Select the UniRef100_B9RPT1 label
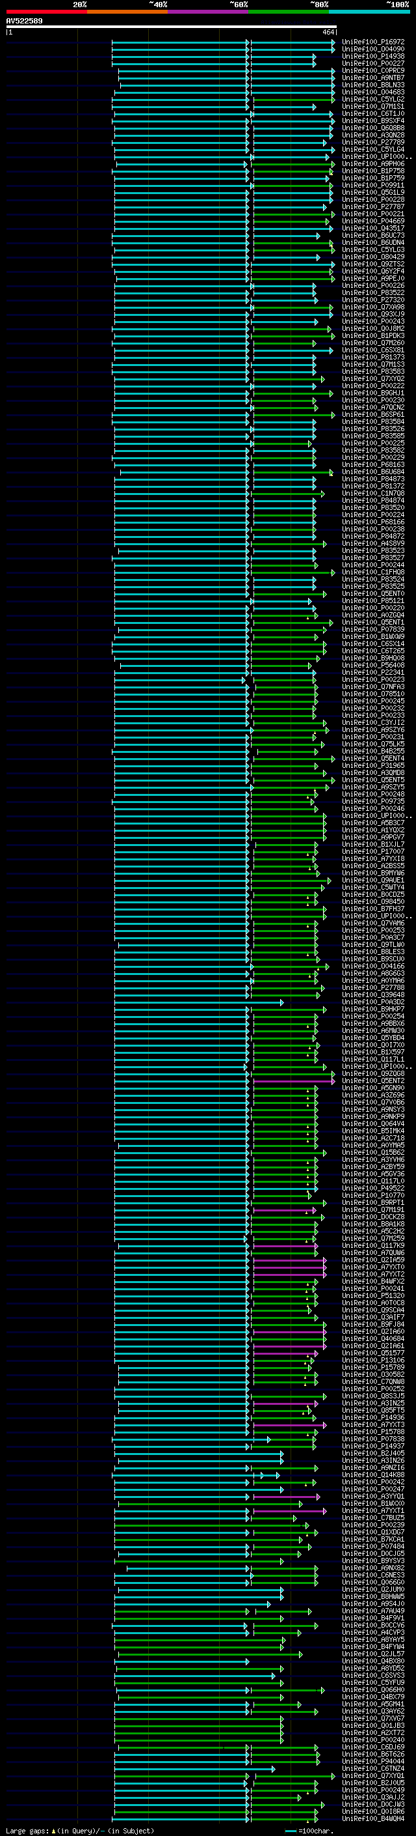Image resolution: width=416 pixels, height=1836 pixels. (373, 1202)
